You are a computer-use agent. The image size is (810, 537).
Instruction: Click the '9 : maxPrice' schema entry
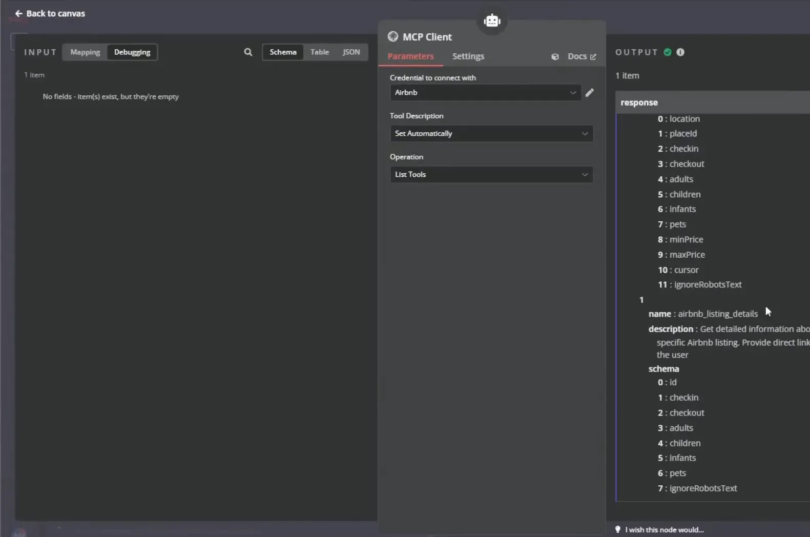tap(681, 255)
